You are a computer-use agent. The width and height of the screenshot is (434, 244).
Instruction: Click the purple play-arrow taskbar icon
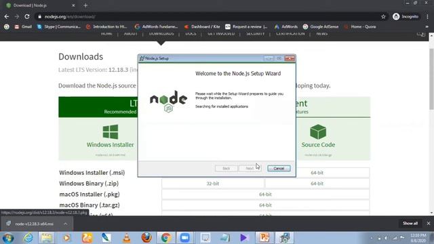[x=244, y=238]
